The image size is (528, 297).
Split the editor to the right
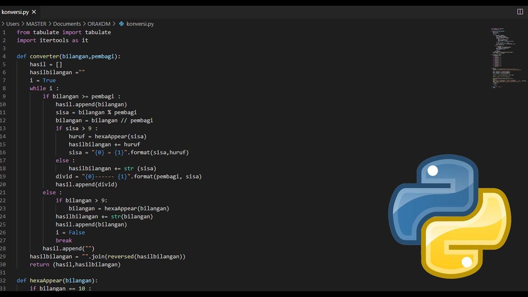tap(520, 12)
